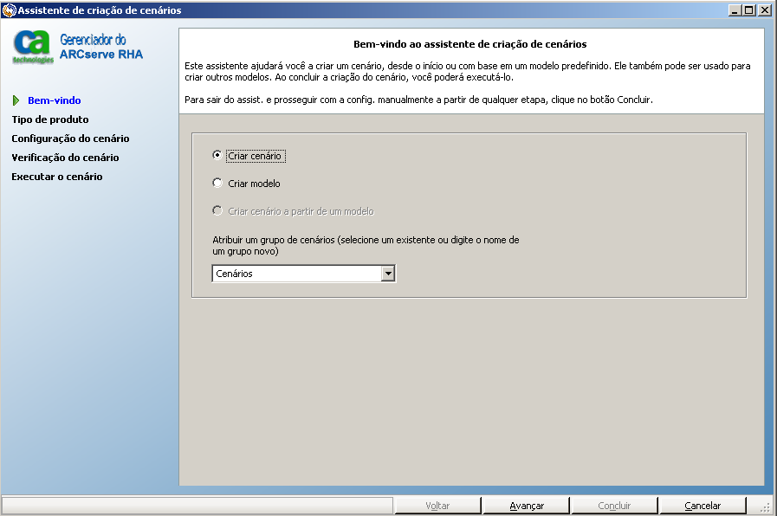This screenshot has width=777, height=516.
Task: Minimize the assistant window
Action: click(735, 10)
